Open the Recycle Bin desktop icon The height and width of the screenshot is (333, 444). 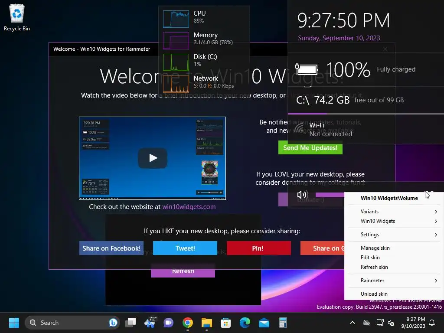(x=17, y=17)
